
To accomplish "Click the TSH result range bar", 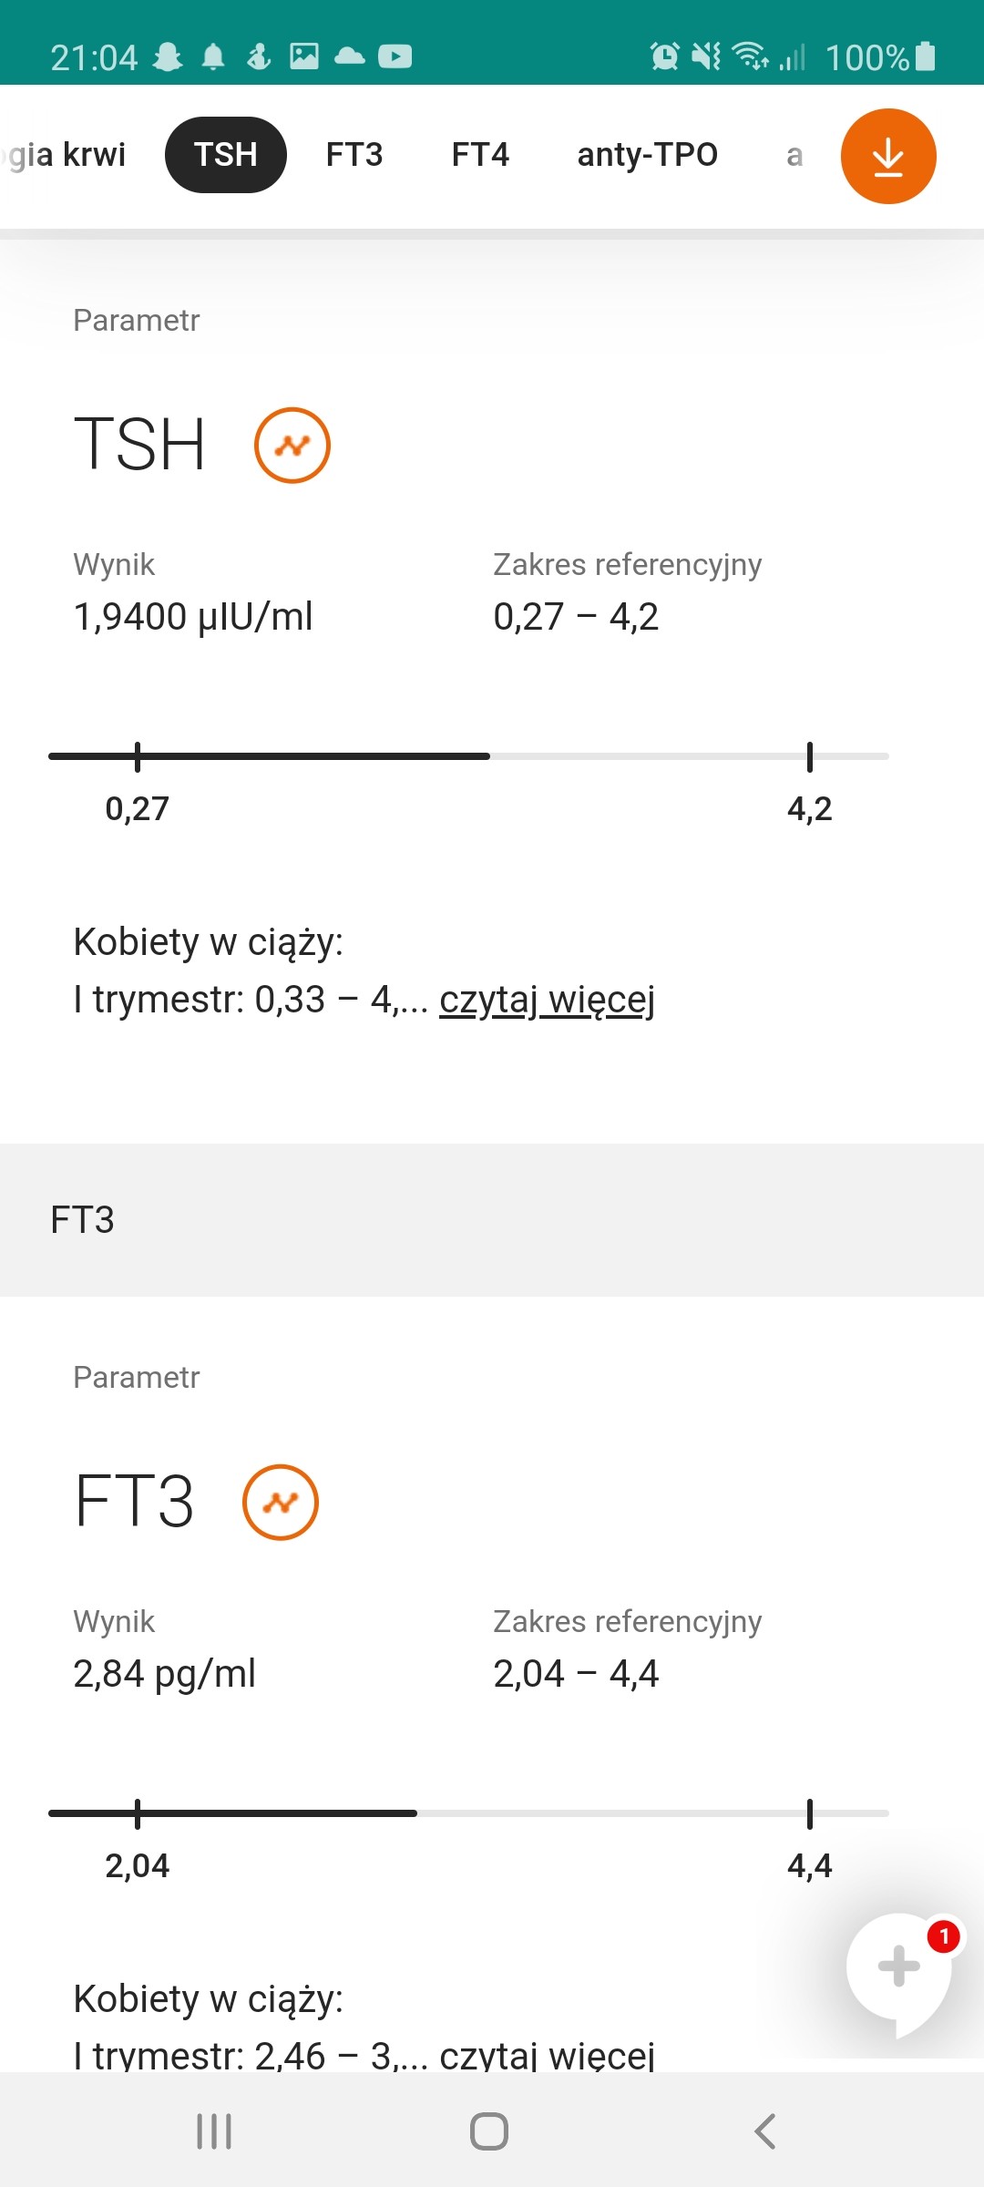I will [468, 756].
